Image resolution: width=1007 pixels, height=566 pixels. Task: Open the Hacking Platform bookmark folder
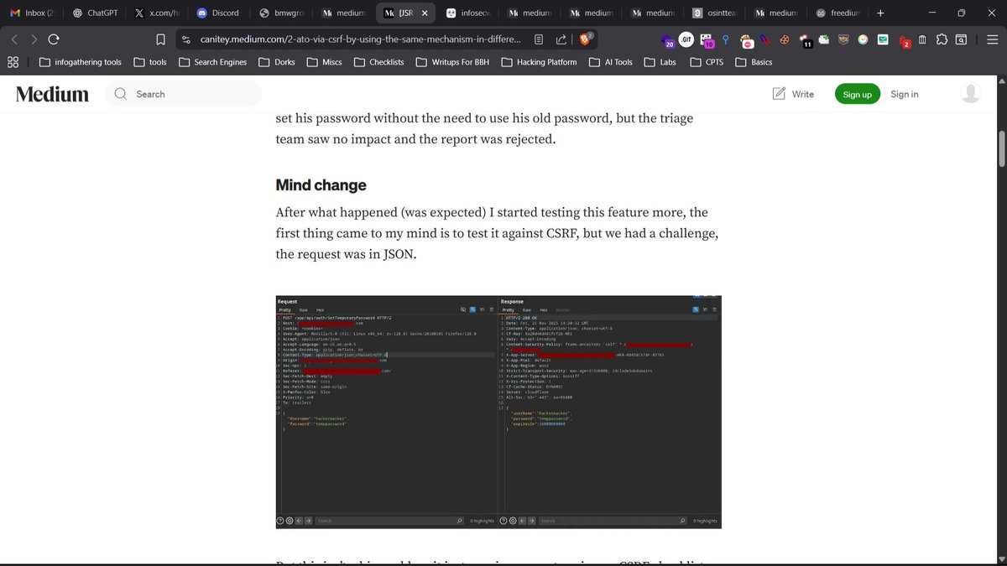pyautogui.click(x=540, y=62)
